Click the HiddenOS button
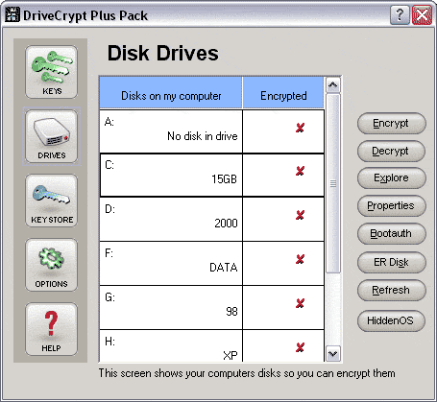The image size is (437, 402). 391,320
